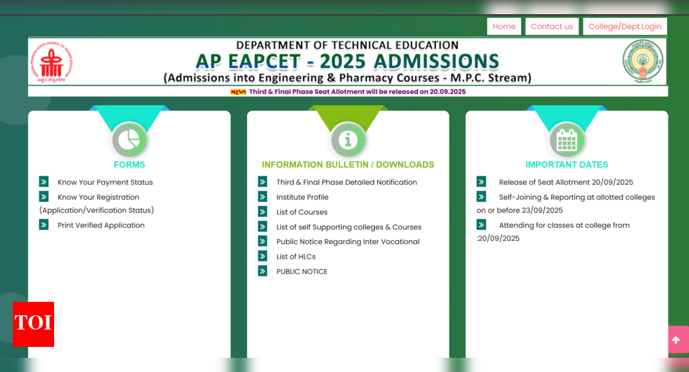This screenshot has width=689, height=372.
Task: Click arrow icon beside Attending for classes
Action: tap(481, 225)
